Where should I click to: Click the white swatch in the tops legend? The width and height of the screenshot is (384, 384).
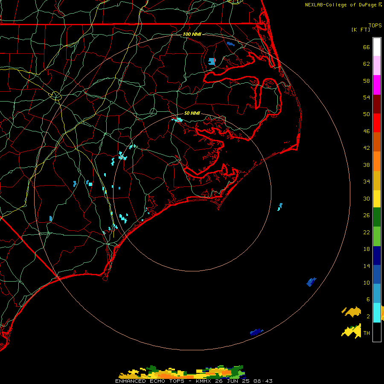377,47
